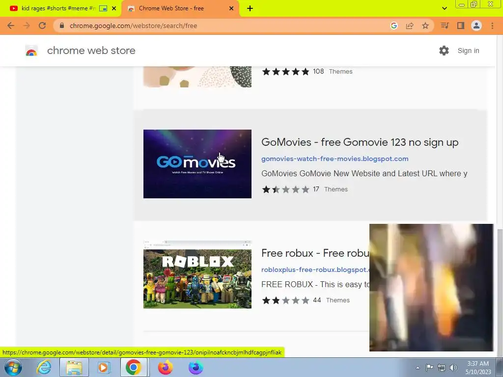Reload the current page
This screenshot has height=377, width=503.
[x=42, y=26]
